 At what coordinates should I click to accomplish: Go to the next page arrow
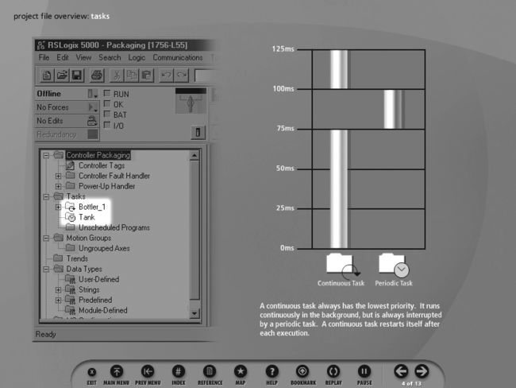422,371
